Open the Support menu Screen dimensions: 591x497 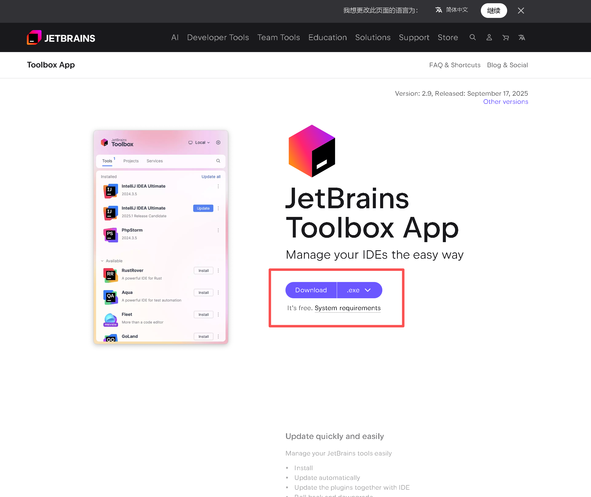(x=414, y=37)
